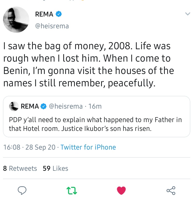Screen dimensions: 196x201
Task: Tap the small avatar in the quoted tweet
Action: 14,106
